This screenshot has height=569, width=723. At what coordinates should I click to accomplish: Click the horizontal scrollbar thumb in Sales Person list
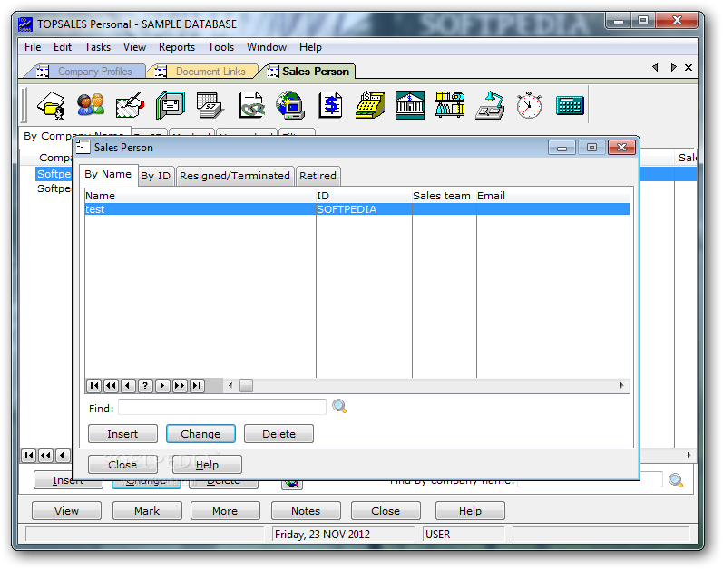pos(246,386)
